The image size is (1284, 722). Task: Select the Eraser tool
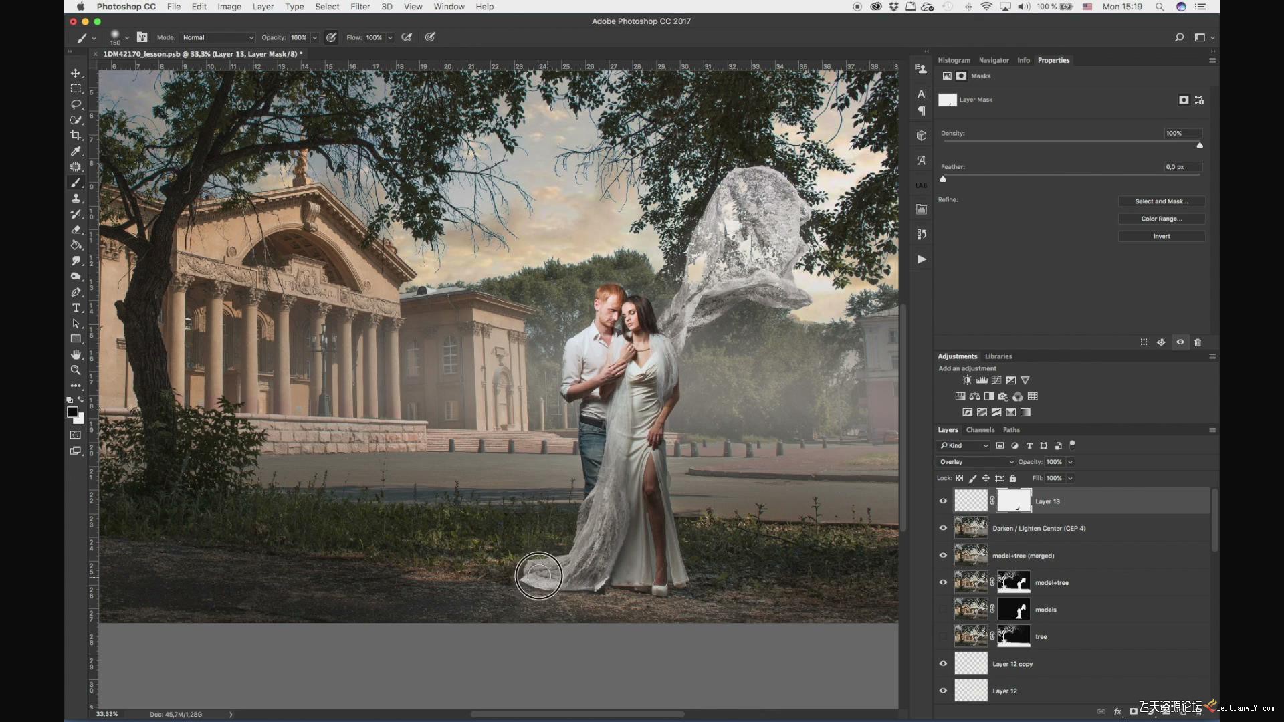76,229
